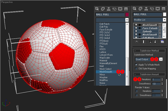This screenshot has height=111, width=168.
Task: Enable the Render Values Iterations checkbox
Action: click(136, 91)
